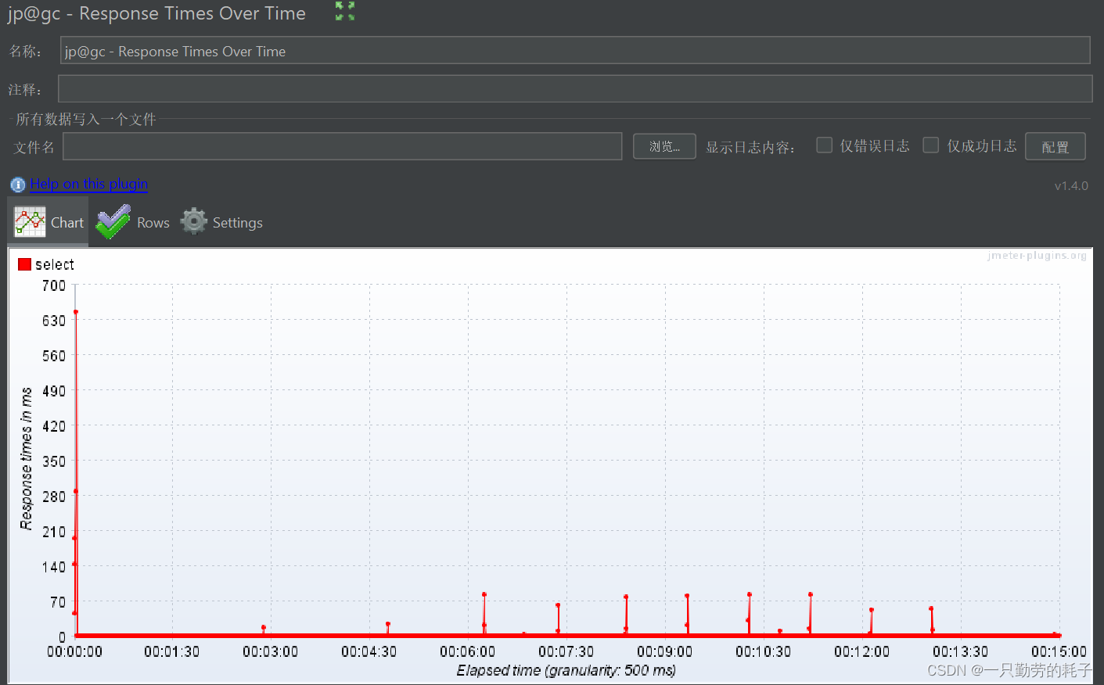Click the 00:00:00 x-axis label
The width and height of the screenshot is (1104, 685).
[74, 651]
